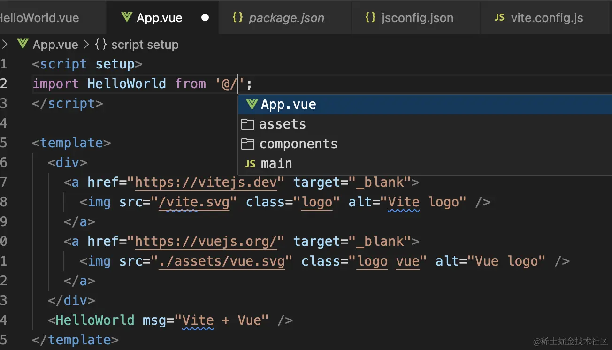Click the Vue icon in the breadcrumb
The image size is (612, 350).
(23, 45)
